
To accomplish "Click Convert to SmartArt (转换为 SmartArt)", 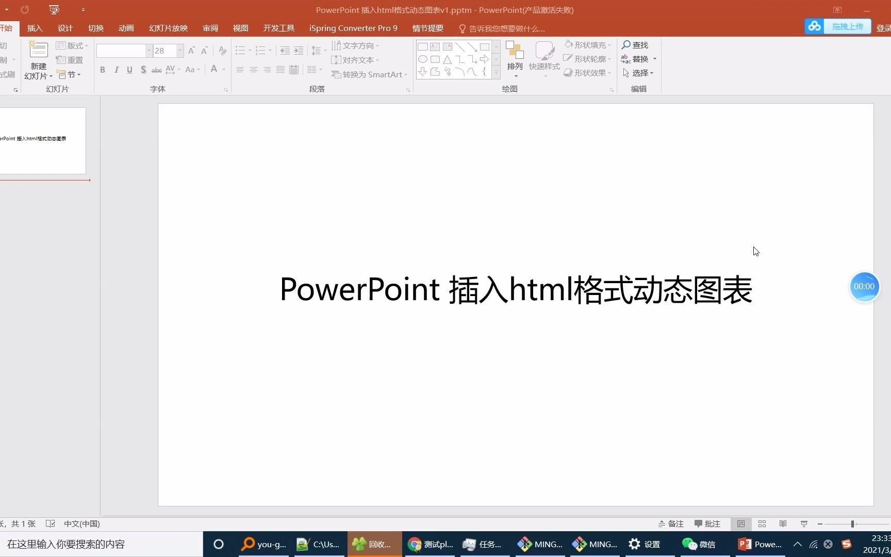I will (369, 74).
